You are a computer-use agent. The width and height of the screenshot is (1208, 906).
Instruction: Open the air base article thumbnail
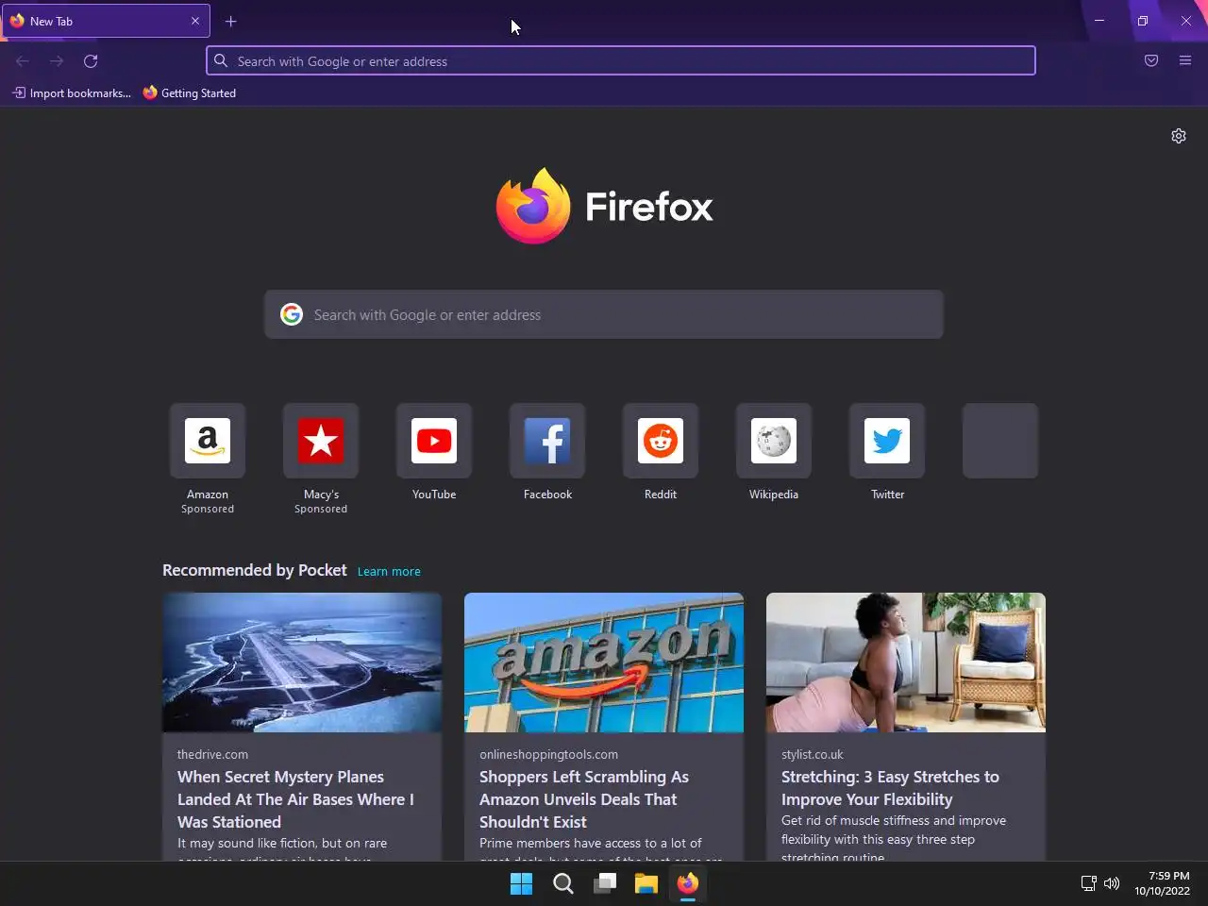302,663
